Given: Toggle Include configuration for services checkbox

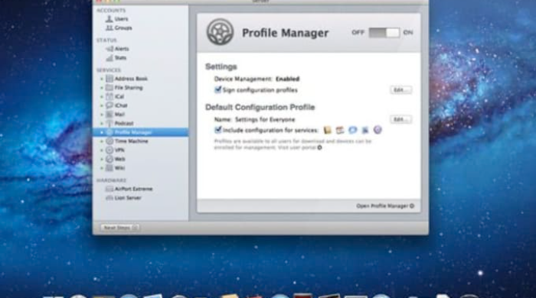Looking at the screenshot, I should (217, 130).
